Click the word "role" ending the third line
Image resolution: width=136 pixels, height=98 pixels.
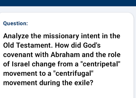114,55
